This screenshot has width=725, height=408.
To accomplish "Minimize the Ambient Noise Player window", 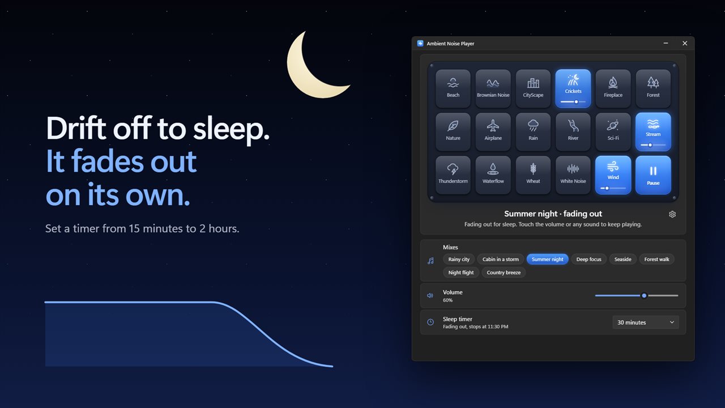I will pyautogui.click(x=666, y=43).
